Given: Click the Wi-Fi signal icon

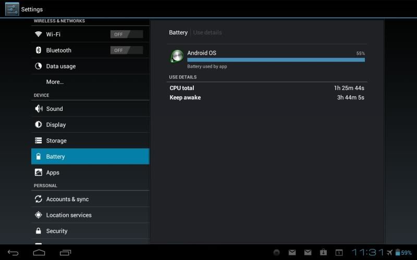Looking at the screenshot, I should pyautogui.click(x=38, y=34).
